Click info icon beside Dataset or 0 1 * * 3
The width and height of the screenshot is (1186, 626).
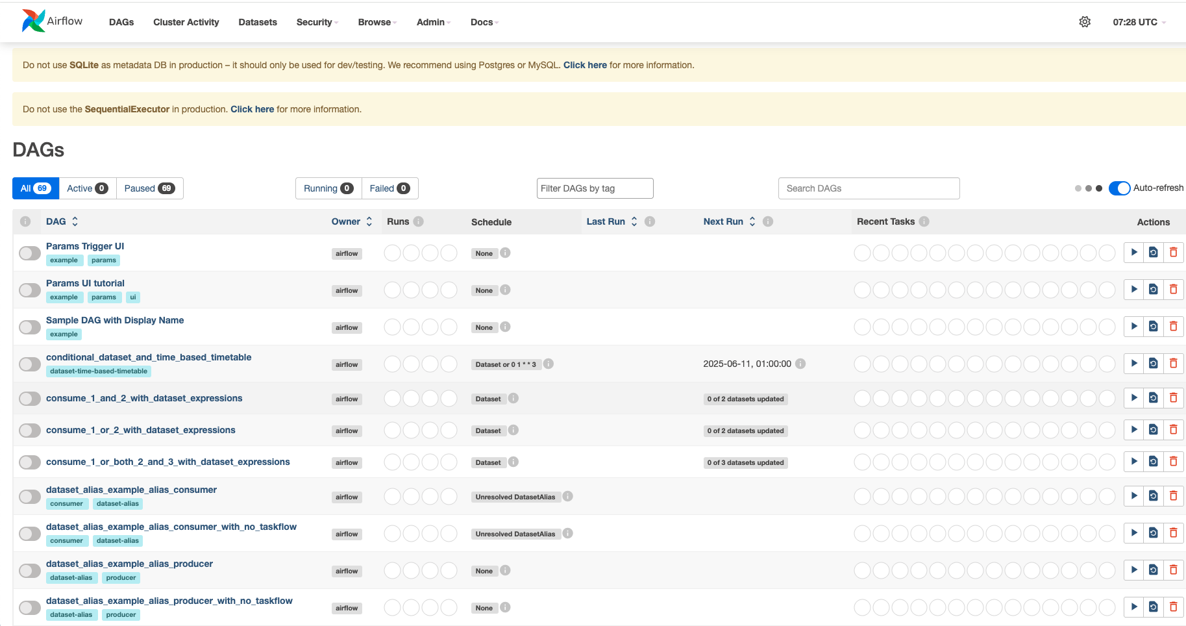coord(549,364)
